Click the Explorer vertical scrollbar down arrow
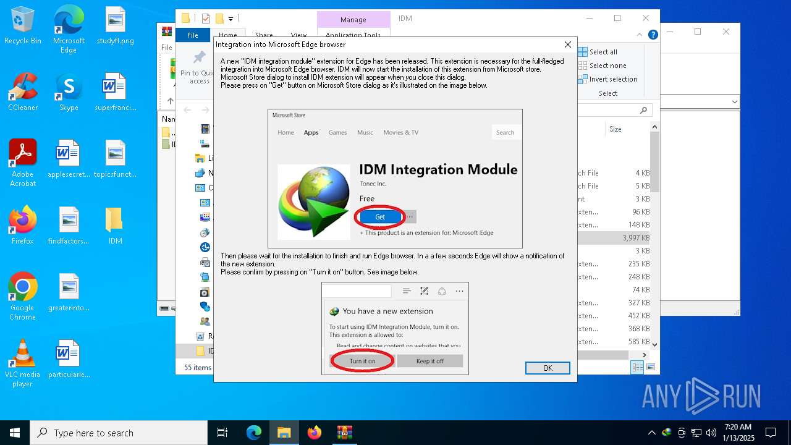 pos(655,344)
